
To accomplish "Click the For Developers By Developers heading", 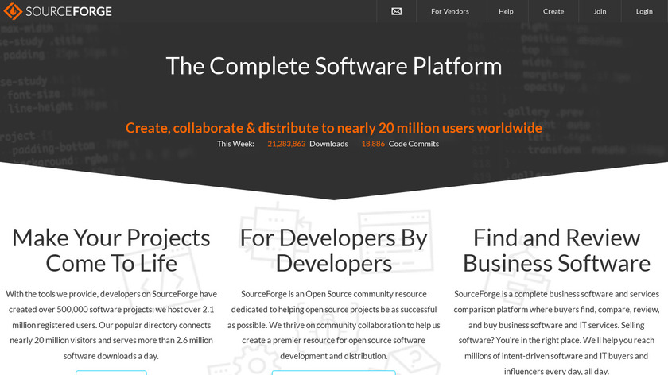I will 334,249.
